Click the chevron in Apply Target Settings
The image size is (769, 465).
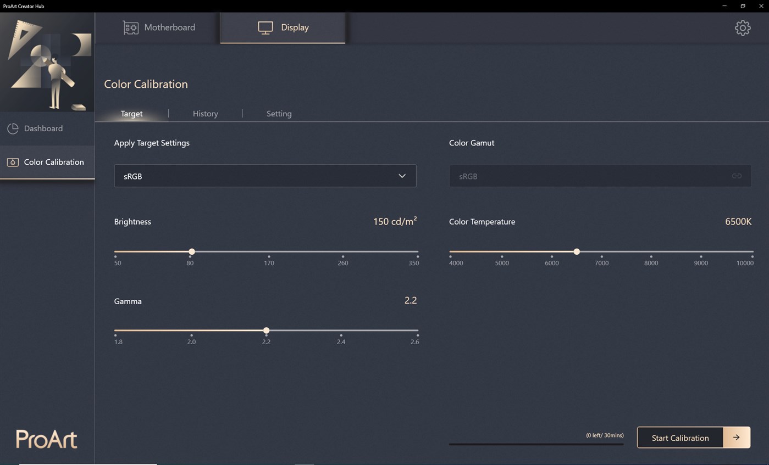pyautogui.click(x=402, y=176)
